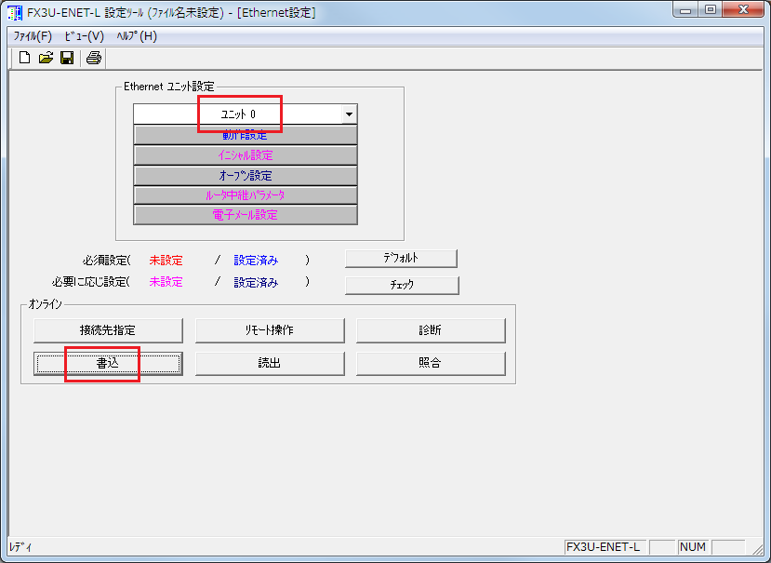
Task: Restore defaults with the デフォルト button
Action: pos(401,258)
